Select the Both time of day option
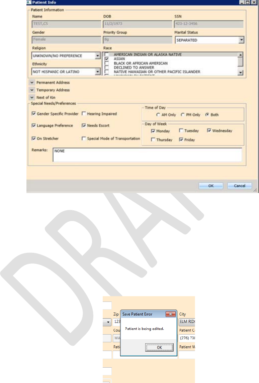The height and width of the screenshot is (383, 259). 207,115
